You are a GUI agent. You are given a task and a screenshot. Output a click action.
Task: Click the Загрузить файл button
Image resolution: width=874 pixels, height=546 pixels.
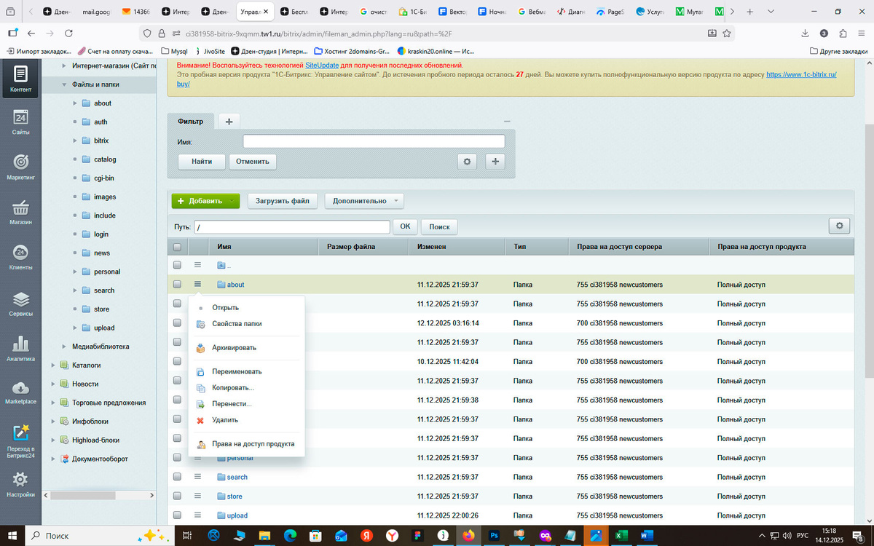pos(283,201)
